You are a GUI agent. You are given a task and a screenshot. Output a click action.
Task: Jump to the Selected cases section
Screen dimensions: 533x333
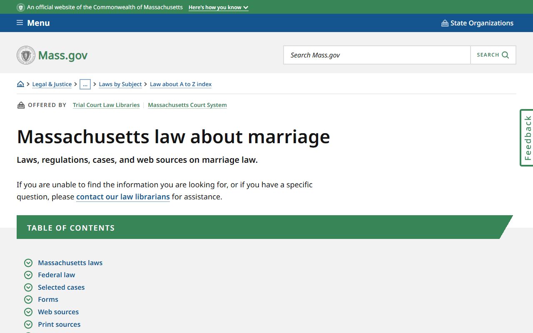coord(61,287)
